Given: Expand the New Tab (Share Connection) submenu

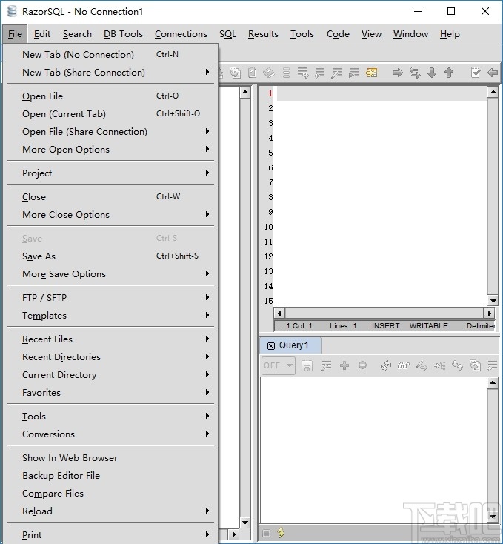Looking at the screenshot, I should (110, 73).
